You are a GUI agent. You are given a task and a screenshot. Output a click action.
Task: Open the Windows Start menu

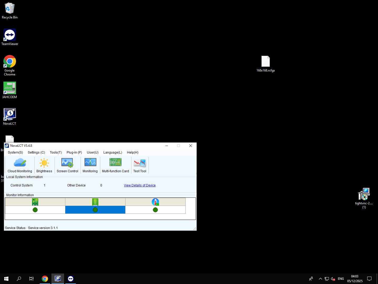6,278
